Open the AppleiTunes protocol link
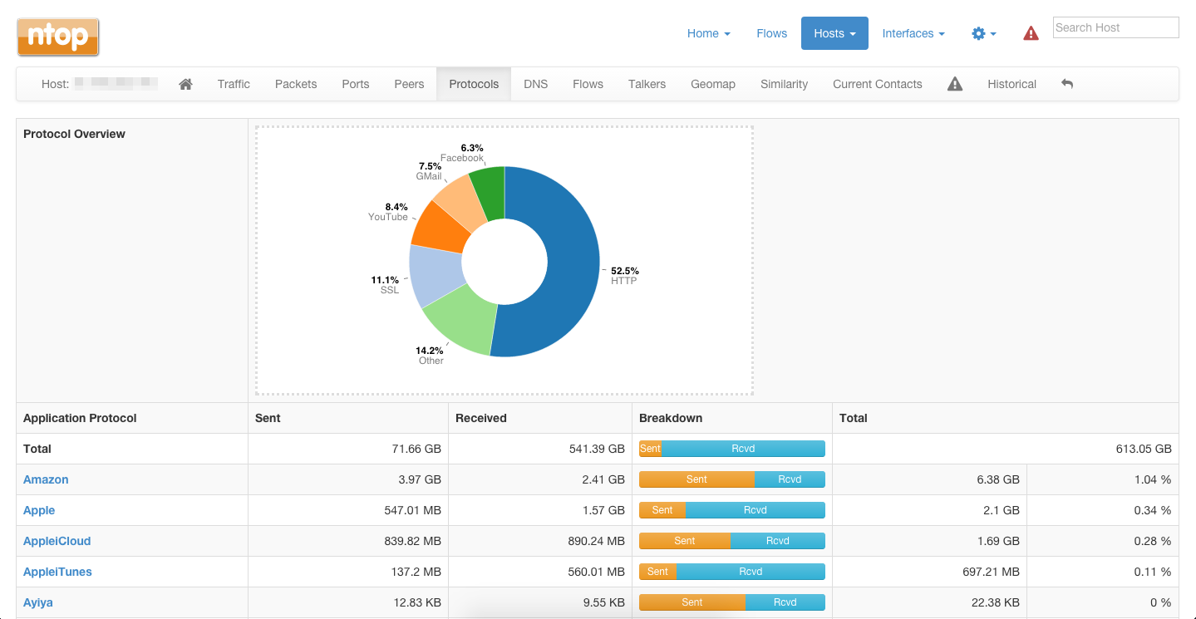The height and width of the screenshot is (619, 1196). pyautogui.click(x=57, y=572)
